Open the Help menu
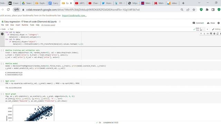This screenshot has height=124, width=221. (x=38, y=25)
